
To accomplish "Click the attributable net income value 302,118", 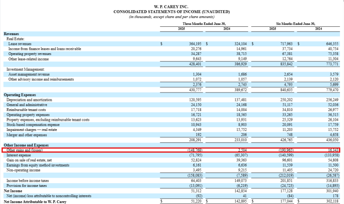I will (332, 201).
